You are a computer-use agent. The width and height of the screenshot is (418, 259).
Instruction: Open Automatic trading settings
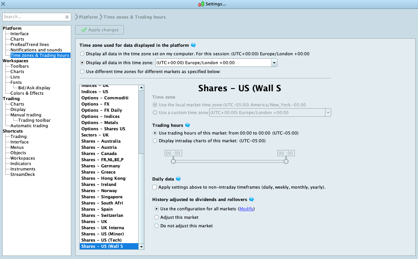coord(29,126)
